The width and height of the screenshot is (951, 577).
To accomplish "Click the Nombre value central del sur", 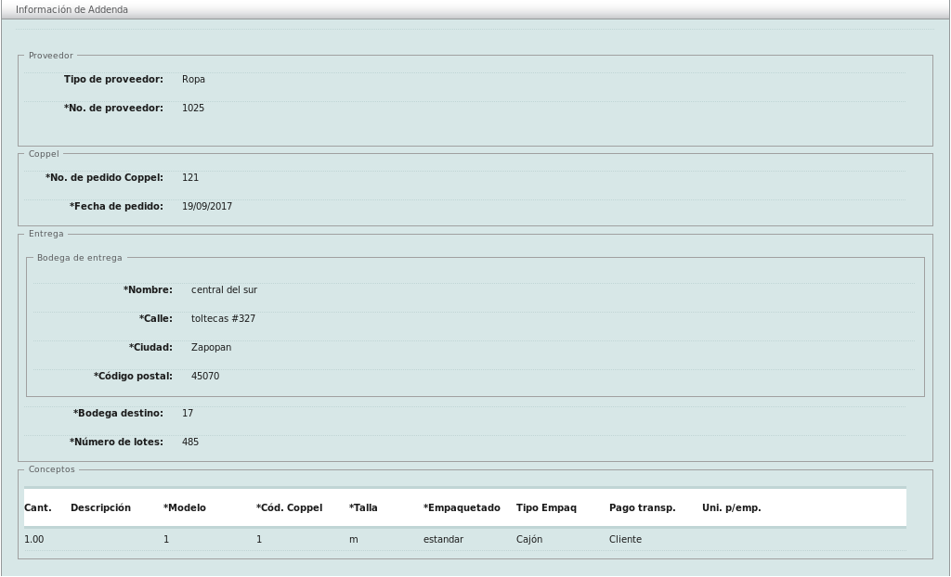I will [224, 290].
